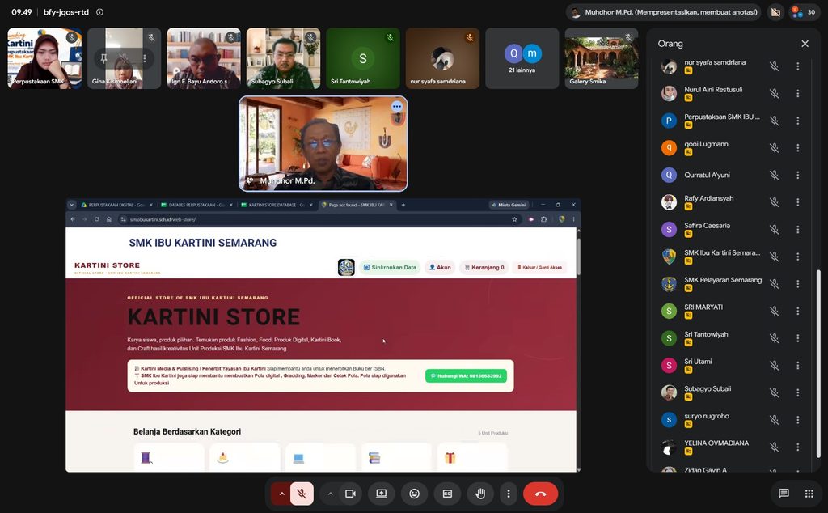Mute SRI MARYATI in people list
Viewport: 828px width, 513px height.
tap(774, 312)
